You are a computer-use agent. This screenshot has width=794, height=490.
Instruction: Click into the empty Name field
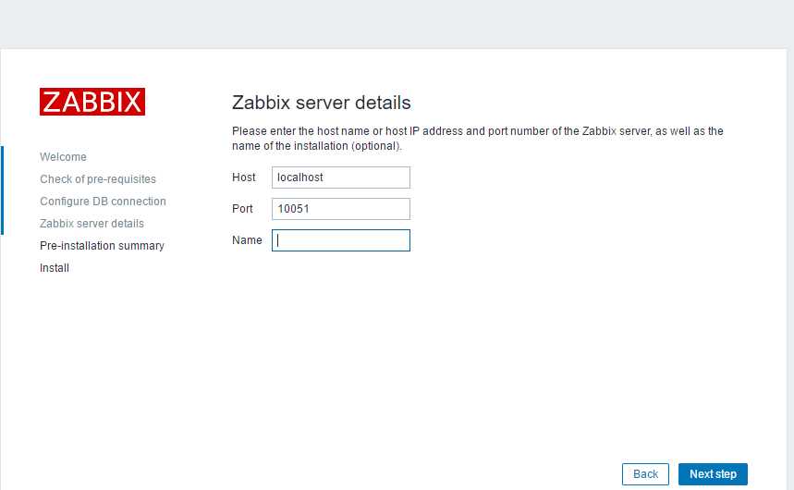click(x=341, y=240)
